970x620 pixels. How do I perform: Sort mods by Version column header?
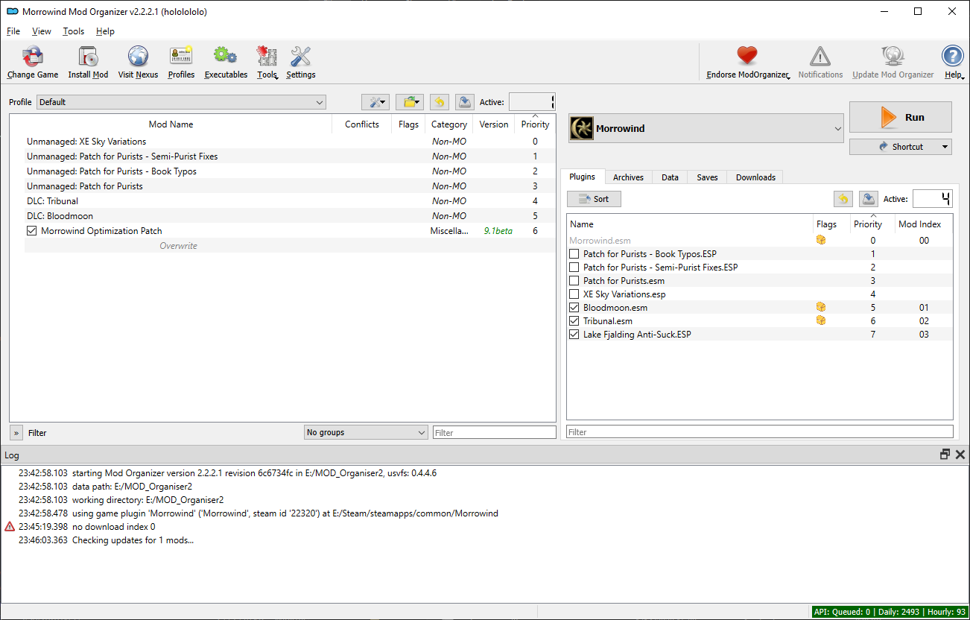click(x=494, y=124)
